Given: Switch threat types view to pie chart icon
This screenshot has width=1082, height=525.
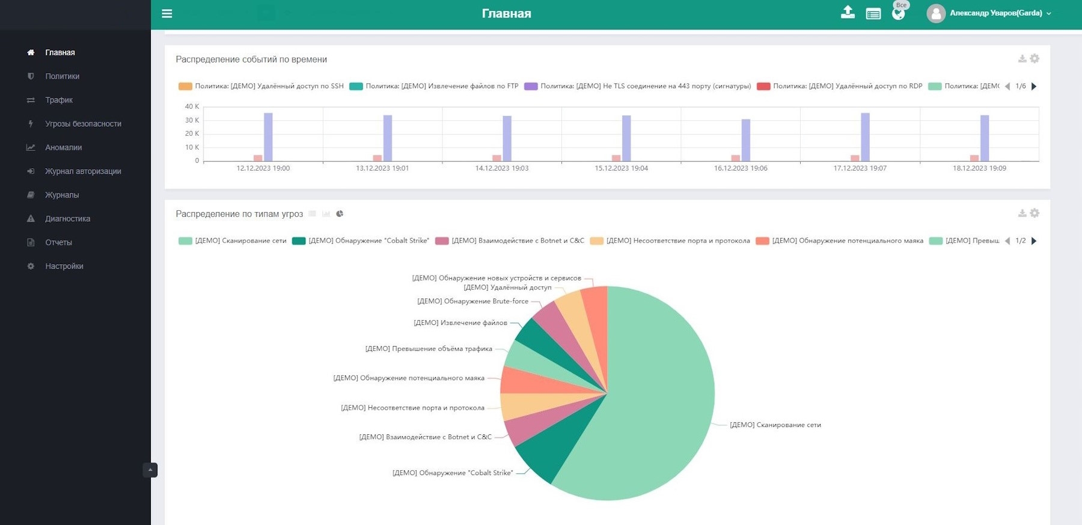Looking at the screenshot, I should pos(340,213).
